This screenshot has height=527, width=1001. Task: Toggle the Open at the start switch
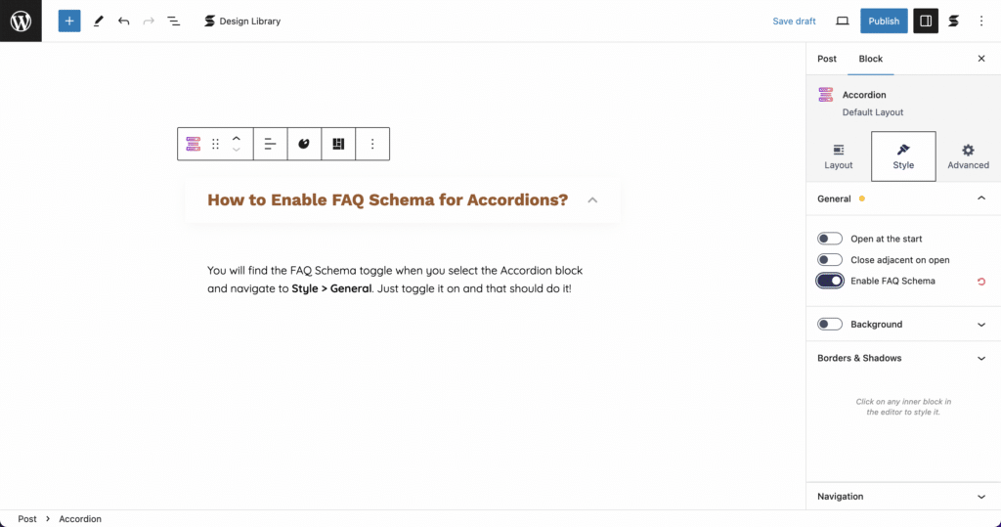click(830, 239)
